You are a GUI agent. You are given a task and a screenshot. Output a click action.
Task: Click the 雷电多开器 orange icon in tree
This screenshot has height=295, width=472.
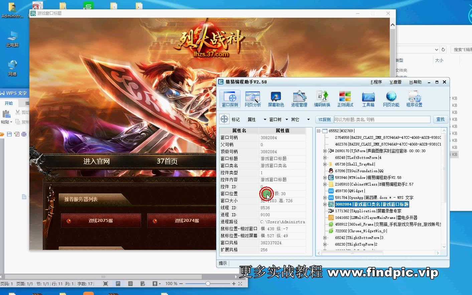(331, 218)
